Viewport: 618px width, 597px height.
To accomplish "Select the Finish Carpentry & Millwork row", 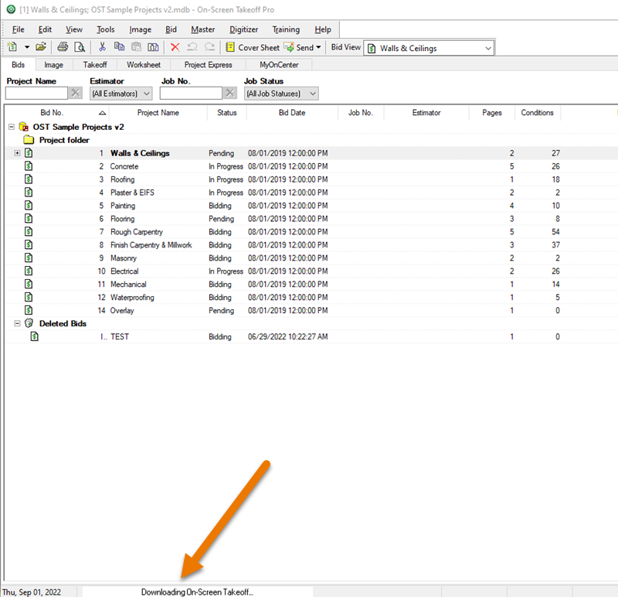I will point(311,245).
